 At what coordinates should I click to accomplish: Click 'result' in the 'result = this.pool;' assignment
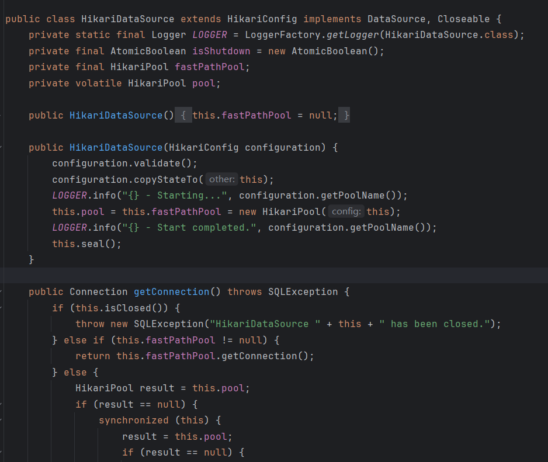pos(140,436)
